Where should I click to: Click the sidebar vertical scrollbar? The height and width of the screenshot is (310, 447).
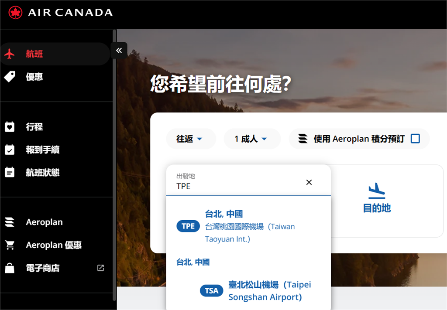point(114,165)
